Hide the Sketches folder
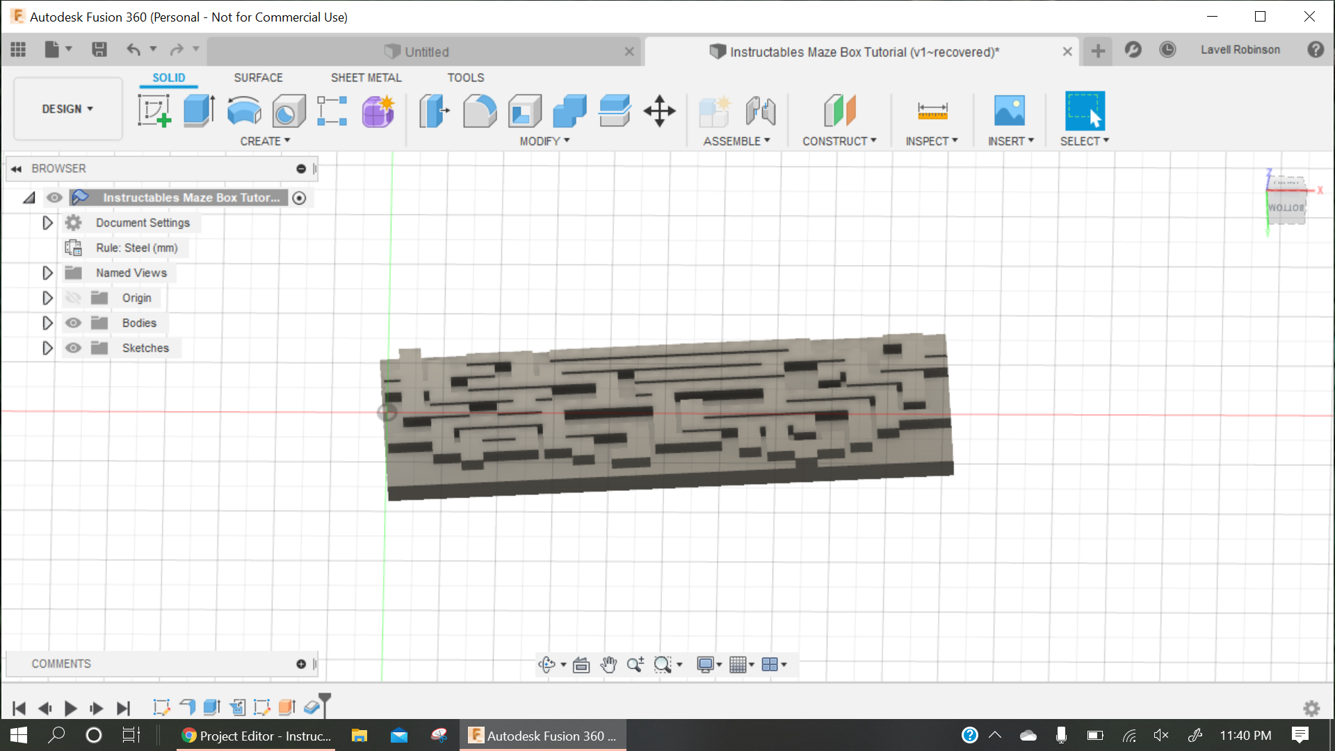 [73, 348]
